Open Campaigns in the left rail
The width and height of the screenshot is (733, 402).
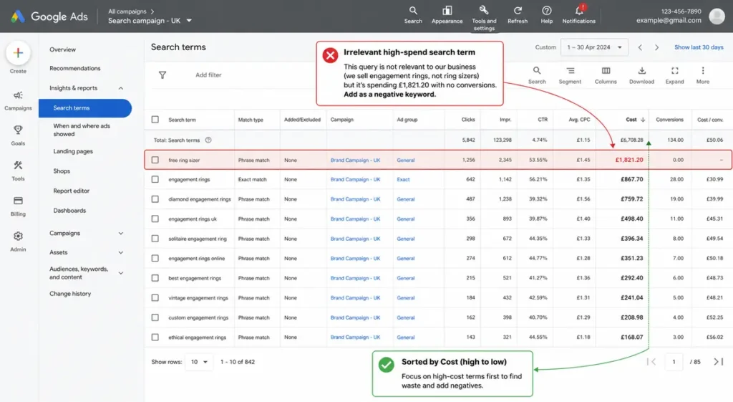coord(18,100)
